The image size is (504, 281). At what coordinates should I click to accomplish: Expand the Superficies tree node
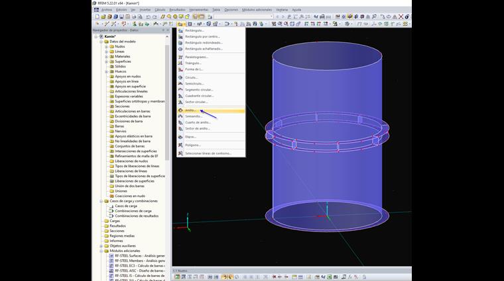(106, 61)
